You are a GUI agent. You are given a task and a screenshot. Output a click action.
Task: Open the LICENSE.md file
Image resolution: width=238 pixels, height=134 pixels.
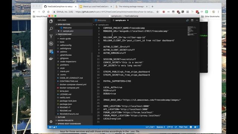(x=65, y=94)
